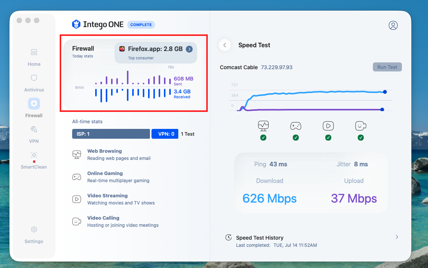Click green checkmark under streaming icon
The image size is (428, 268).
(328, 138)
